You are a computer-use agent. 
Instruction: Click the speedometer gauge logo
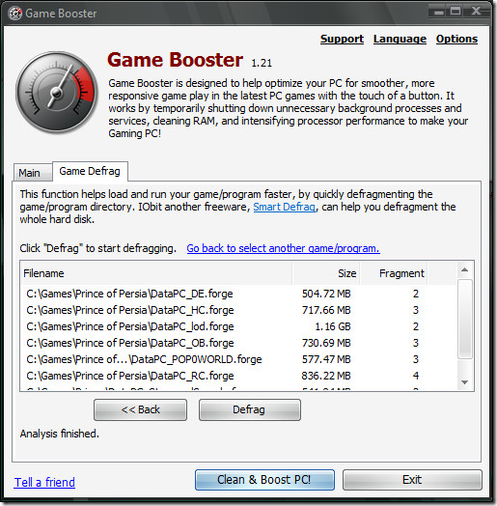pos(56,93)
